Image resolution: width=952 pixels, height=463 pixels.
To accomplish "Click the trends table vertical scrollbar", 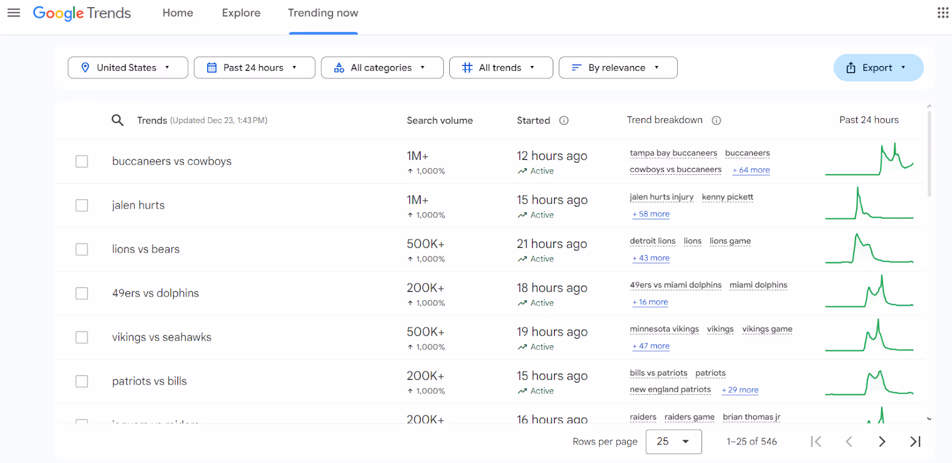I will [x=929, y=153].
